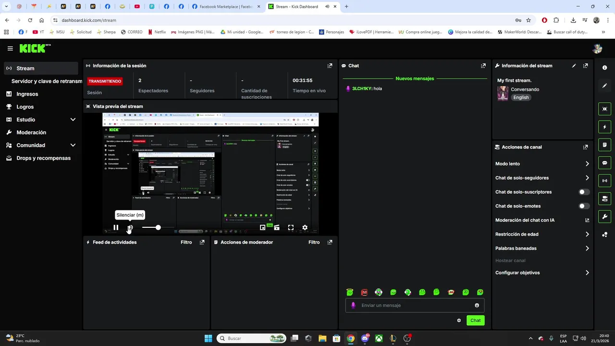Open the preview player settings gear
The height and width of the screenshot is (346, 615).
tap(305, 227)
